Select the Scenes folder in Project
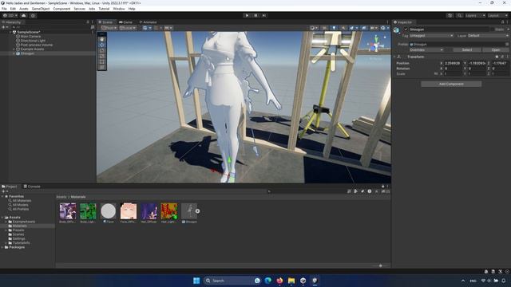Image resolution: width=511 pixels, height=287 pixels. coord(18,234)
